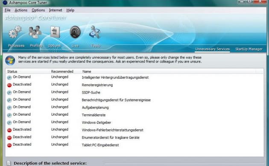Sort by the Recommended column header
Screen dimensions: 269x166
pos(62,72)
